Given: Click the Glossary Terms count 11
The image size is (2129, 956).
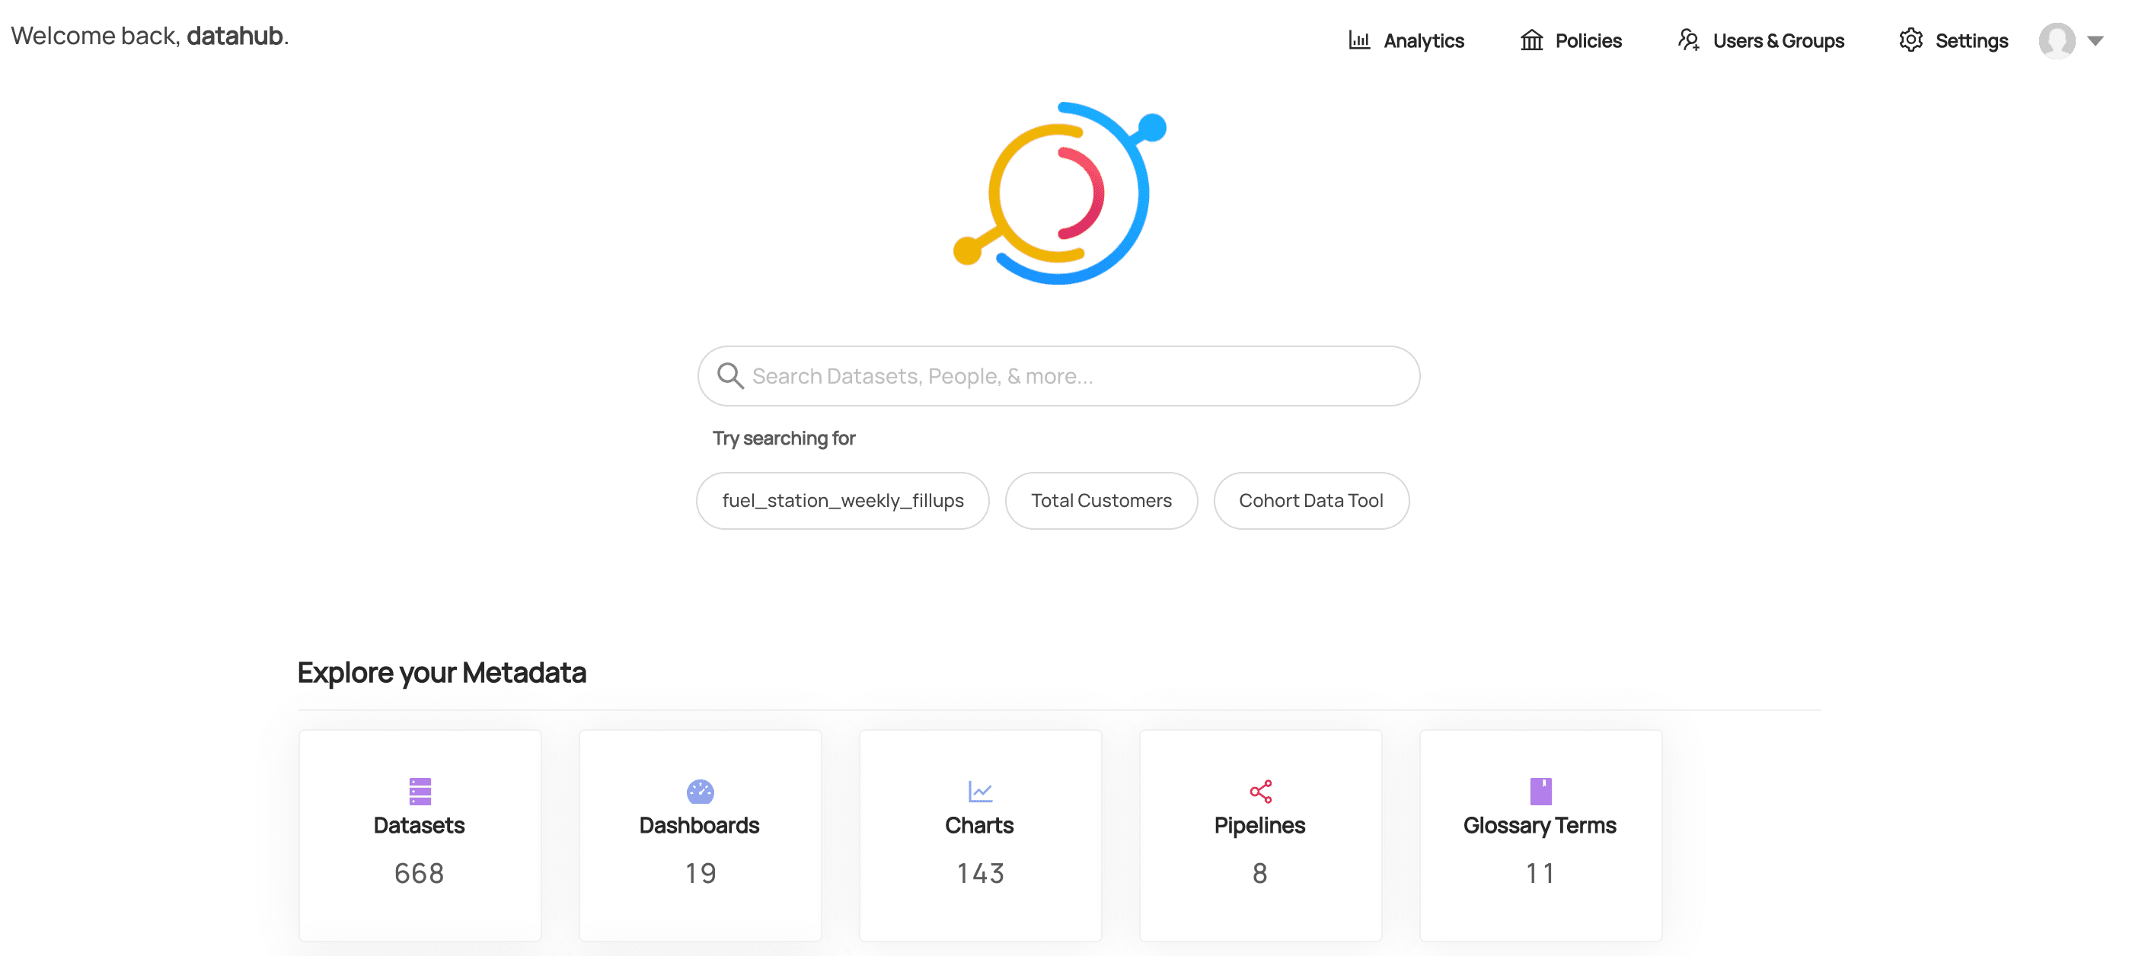Looking at the screenshot, I should [1540, 873].
